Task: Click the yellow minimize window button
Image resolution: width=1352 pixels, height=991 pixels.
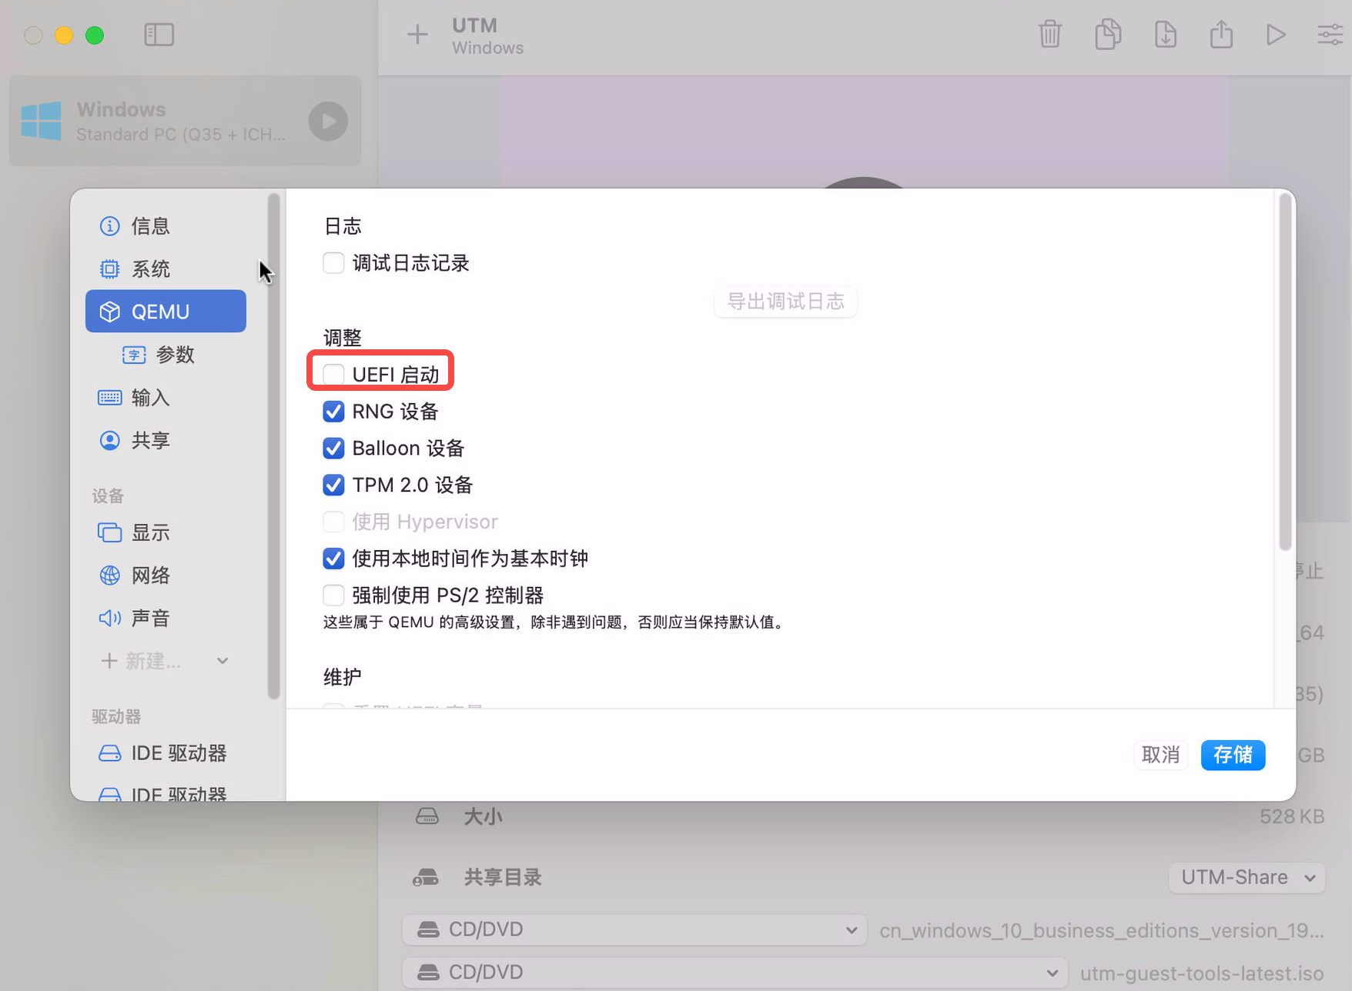Action: [64, 35]
